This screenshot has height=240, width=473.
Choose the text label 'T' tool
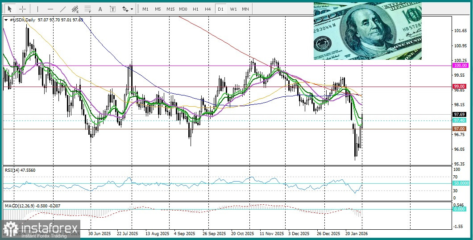tap(113, 9)
